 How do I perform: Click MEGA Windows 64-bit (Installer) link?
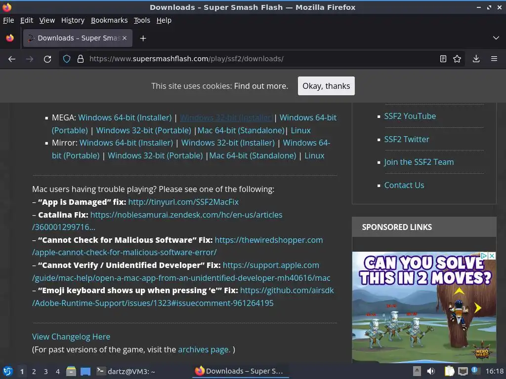pos(125,117)
